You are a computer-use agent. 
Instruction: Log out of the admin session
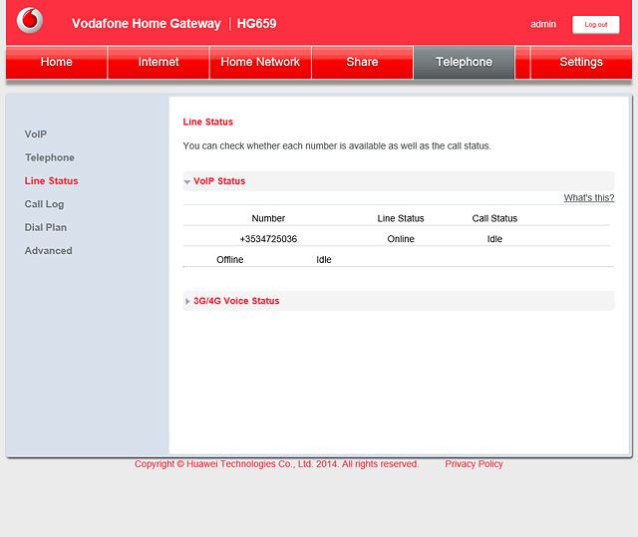596,25
